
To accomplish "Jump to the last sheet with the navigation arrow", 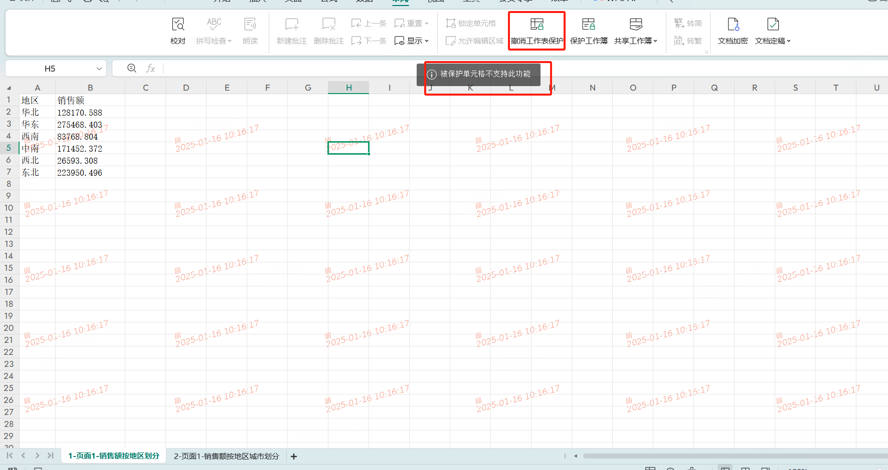I will click(50, 455).
